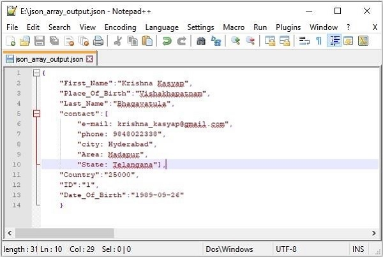Open the Settings menu
Screen dimensions: 383x257
[x=200, y=27]
